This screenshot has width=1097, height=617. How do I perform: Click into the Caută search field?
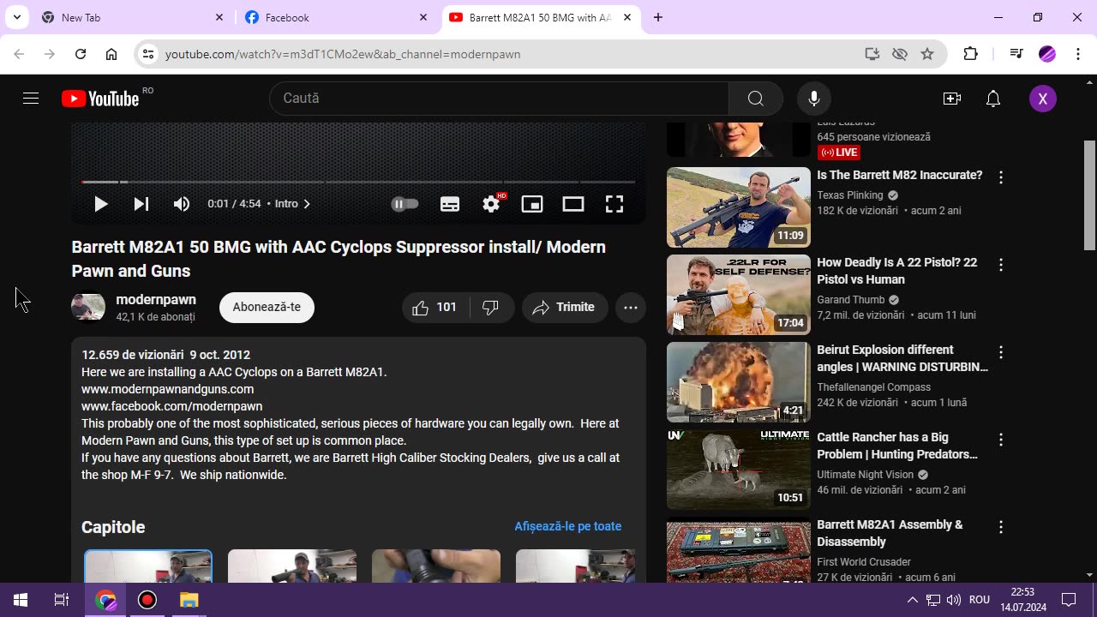[x=499, y=99]
